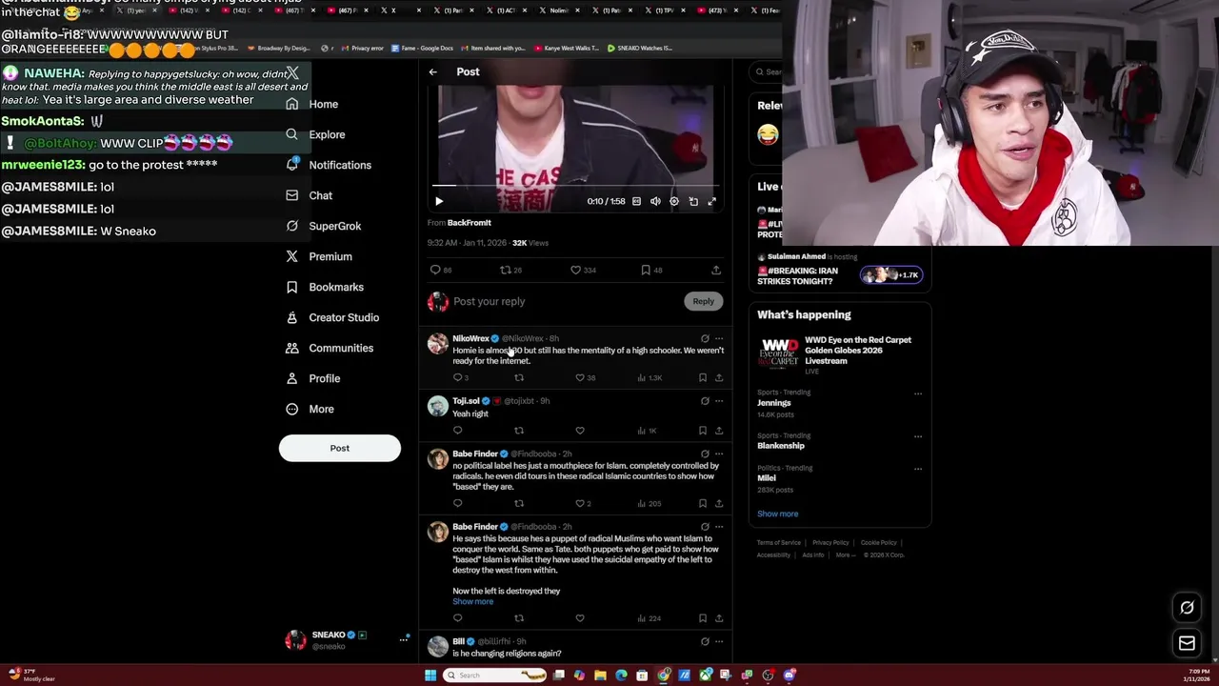Open video settings gear icon
The image size is (1219, 686).
[674, 201]
